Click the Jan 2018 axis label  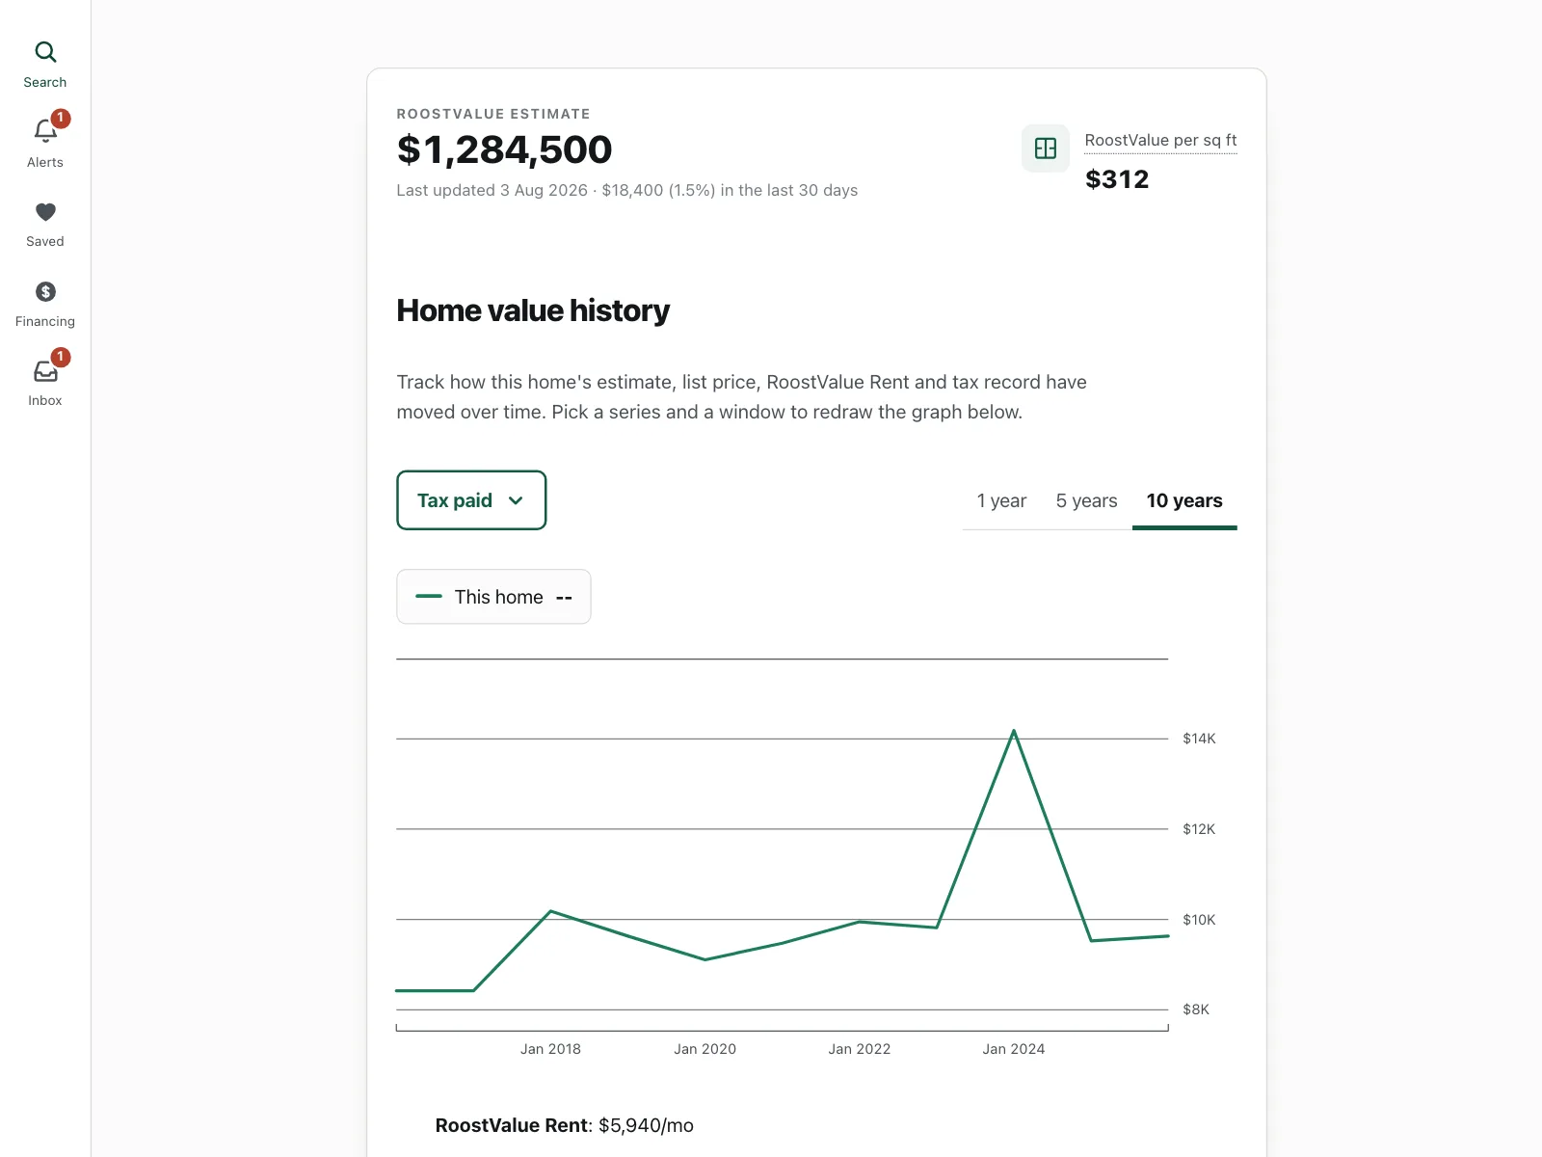point(550,1049)
